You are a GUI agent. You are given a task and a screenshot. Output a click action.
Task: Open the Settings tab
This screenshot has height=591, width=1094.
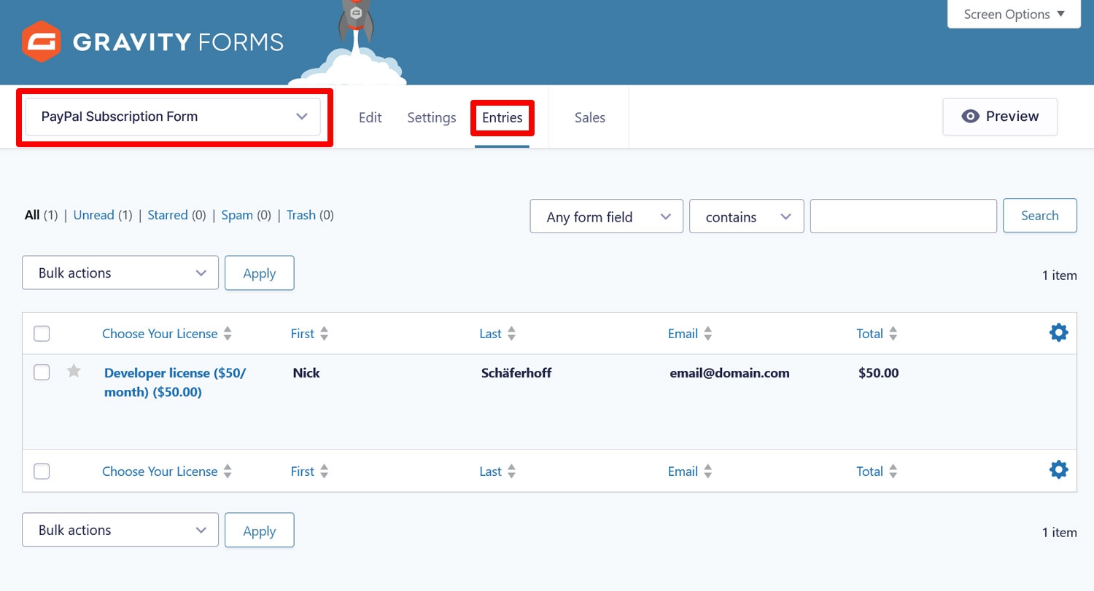[432, 117]
